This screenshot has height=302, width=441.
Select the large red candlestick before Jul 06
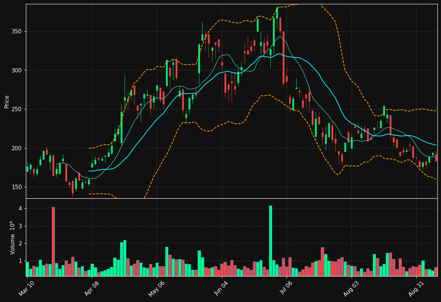click(x=283, y=57)
